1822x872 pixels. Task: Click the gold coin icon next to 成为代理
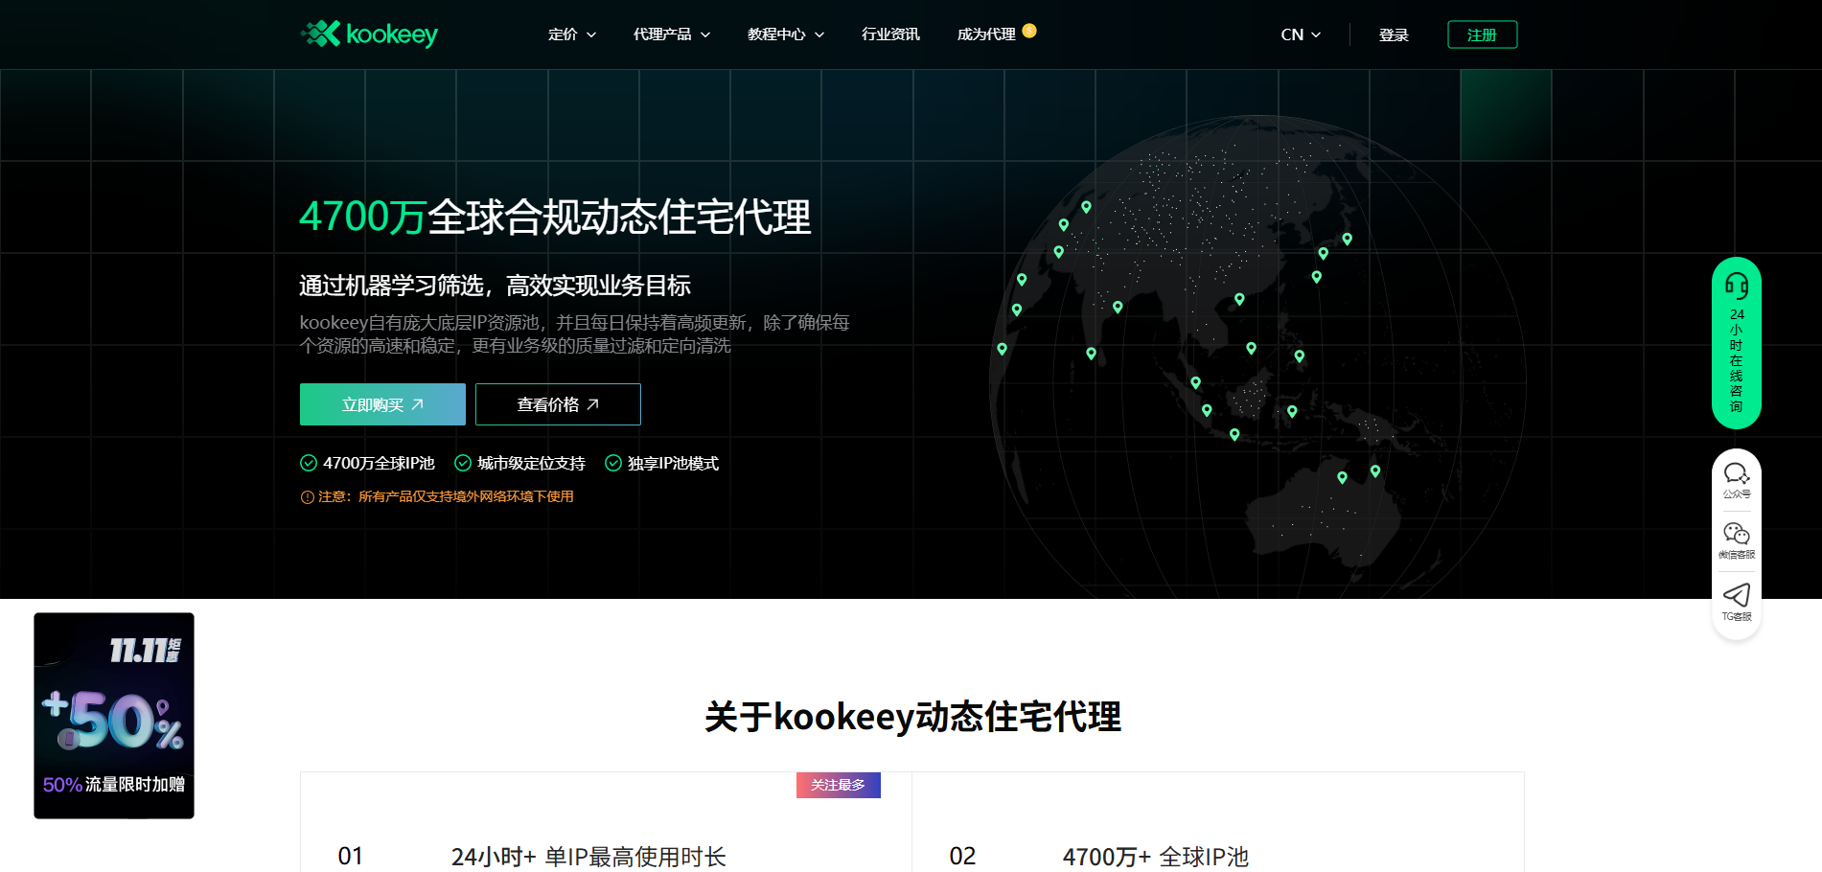point(1030,29)
